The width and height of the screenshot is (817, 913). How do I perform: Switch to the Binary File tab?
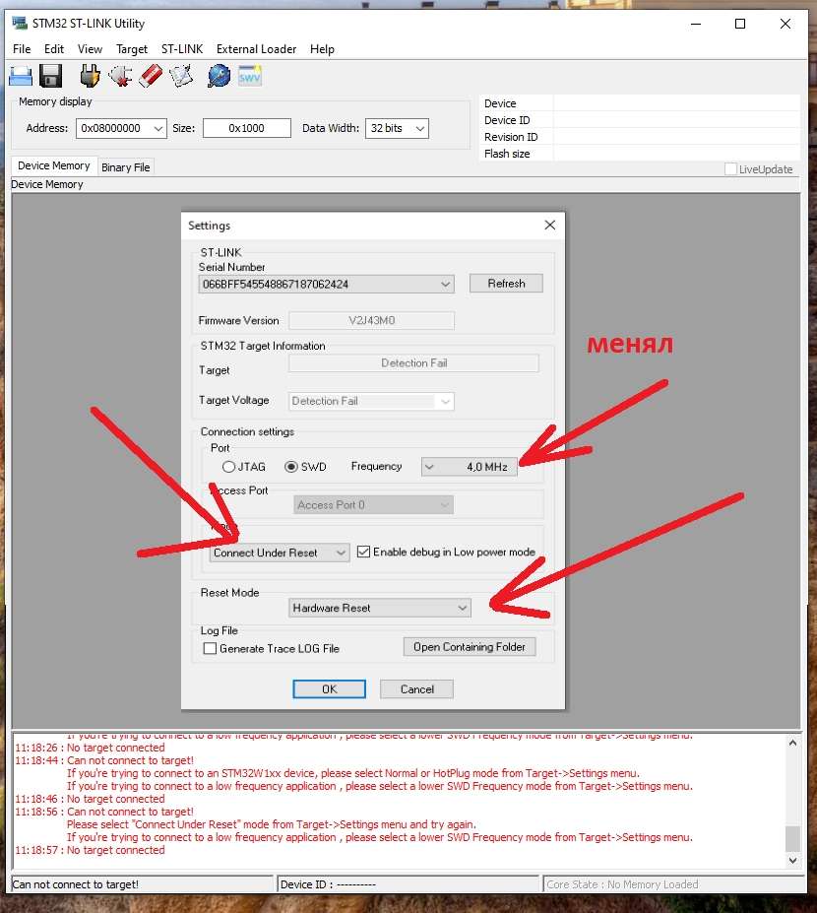click(x=126, y=167)
